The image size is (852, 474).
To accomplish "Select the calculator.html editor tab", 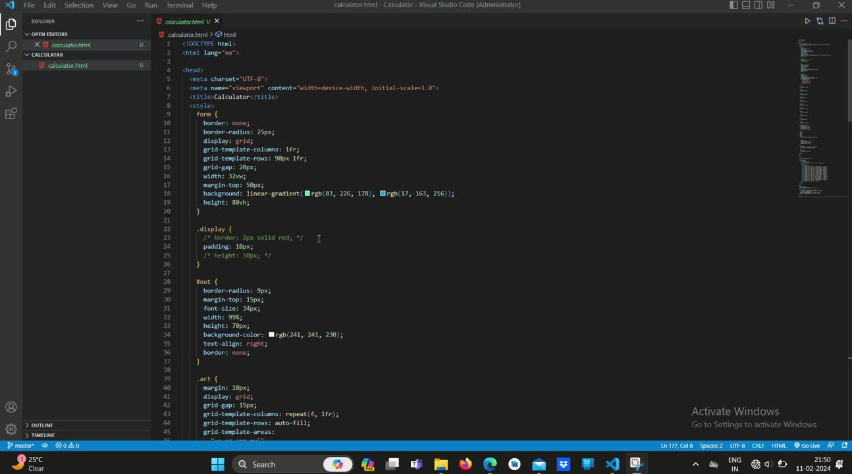I will [184, 22].
